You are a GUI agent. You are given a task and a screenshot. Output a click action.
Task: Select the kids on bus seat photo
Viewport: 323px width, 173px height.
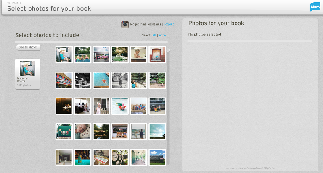[64, 55]
